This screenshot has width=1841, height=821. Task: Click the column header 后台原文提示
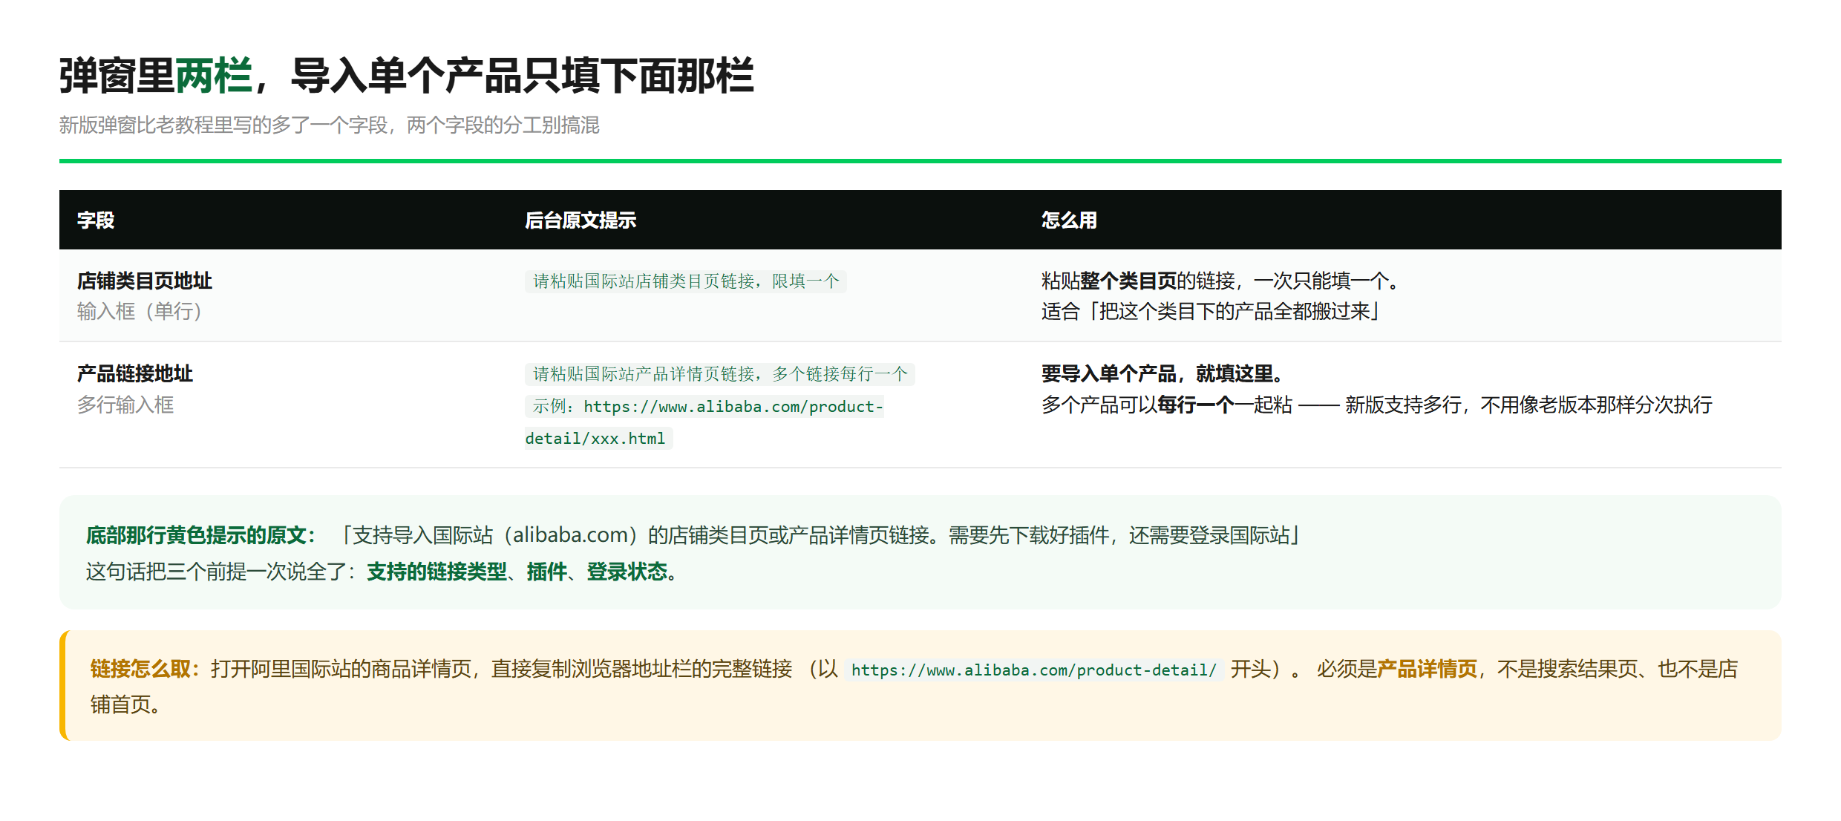coord(581,220)
